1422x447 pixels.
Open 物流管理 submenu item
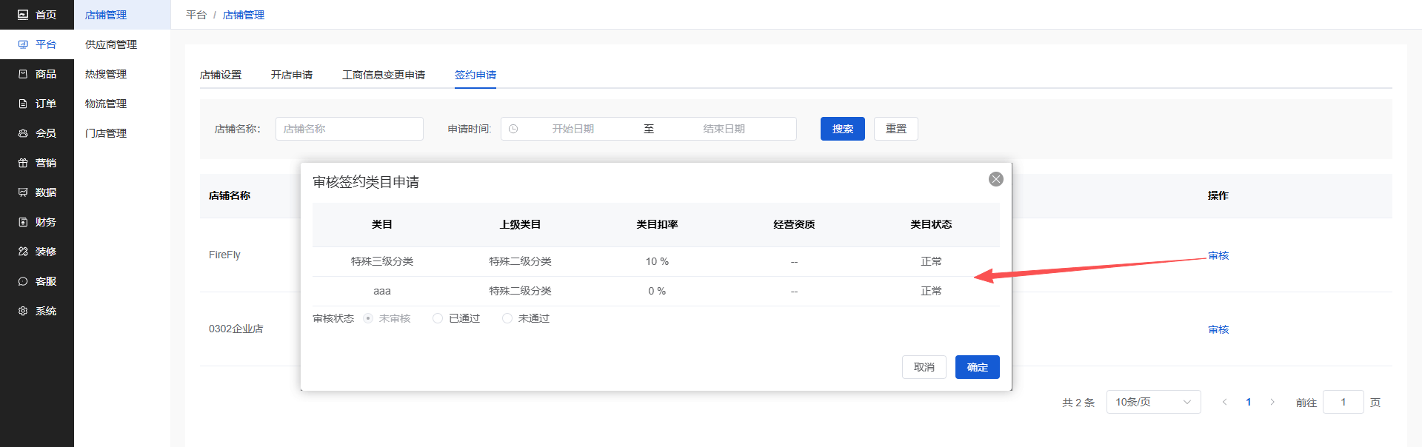[122, 104]
